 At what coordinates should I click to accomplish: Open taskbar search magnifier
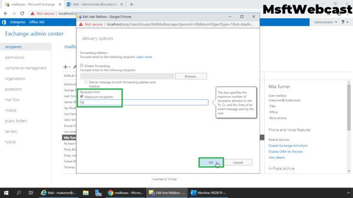(19, 192)
